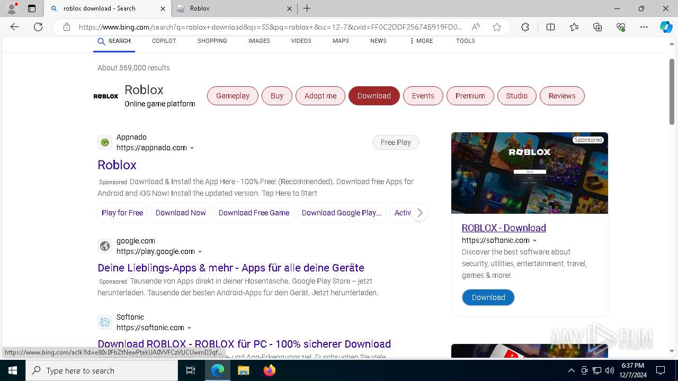This screenshot has width=678, height=381.
Task: Switch to the SHOPPING tab
Action: [x=212, y=41]
